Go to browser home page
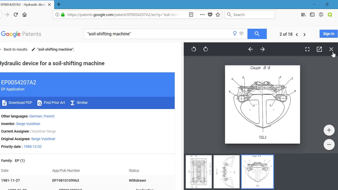 click(x=25, y=15)
